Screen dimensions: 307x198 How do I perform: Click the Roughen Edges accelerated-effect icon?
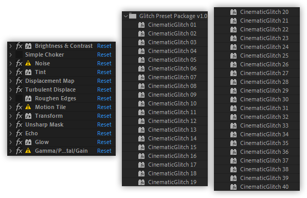tap(28, 99)
